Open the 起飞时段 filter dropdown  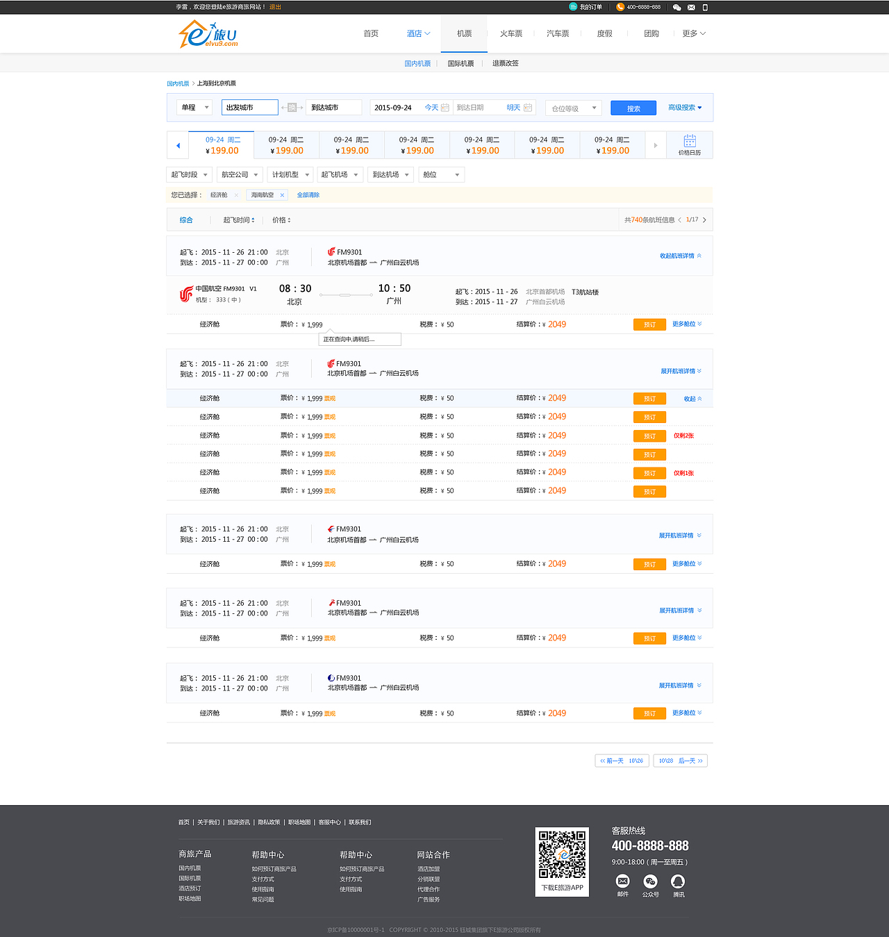[190, 174]
